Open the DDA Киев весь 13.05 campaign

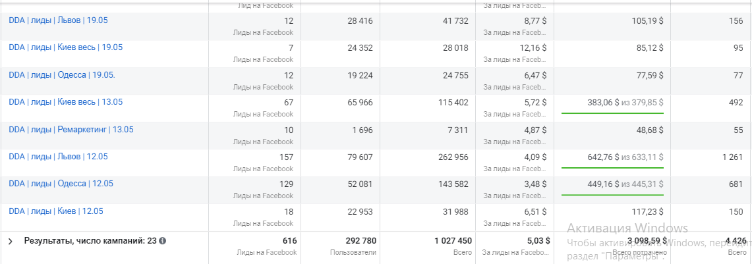pos(65,102)
